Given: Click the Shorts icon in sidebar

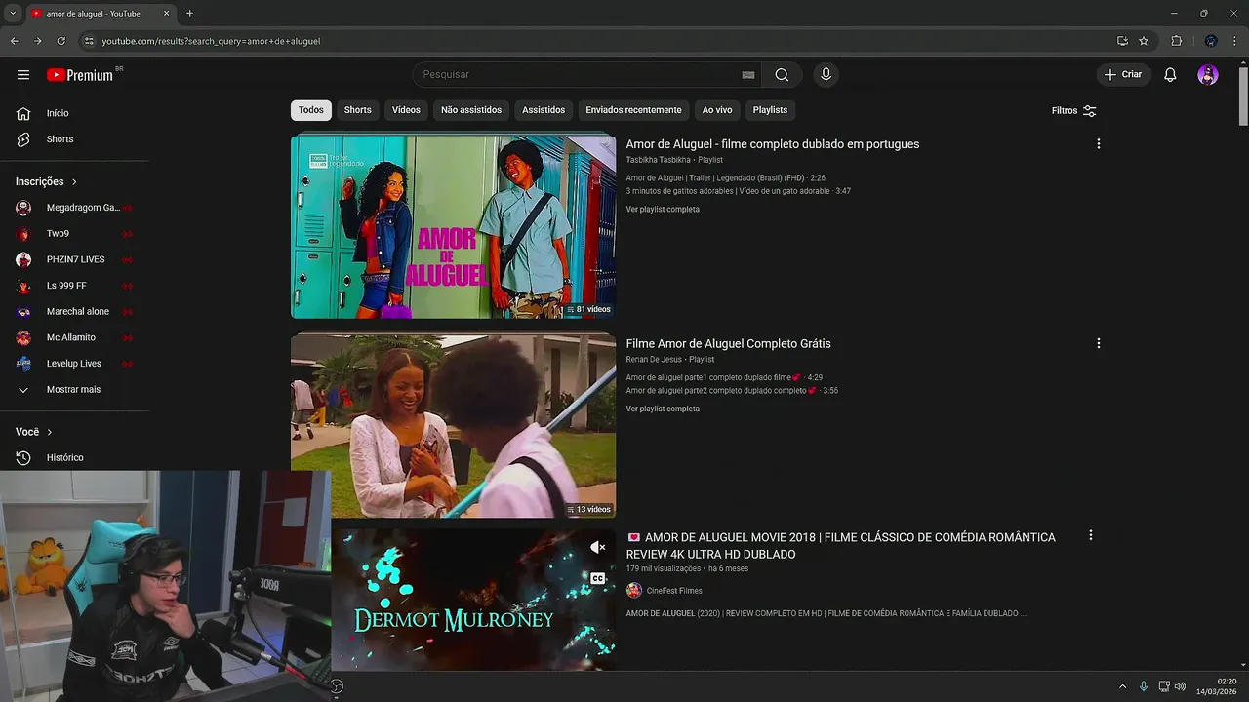Looking at the screenshot, I should coord(23,139).
